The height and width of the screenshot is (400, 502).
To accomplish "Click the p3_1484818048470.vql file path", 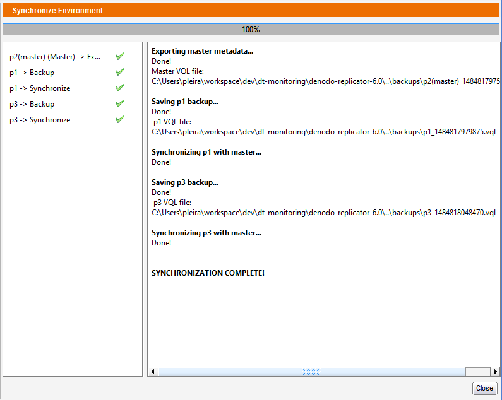I will pos(324,213).
